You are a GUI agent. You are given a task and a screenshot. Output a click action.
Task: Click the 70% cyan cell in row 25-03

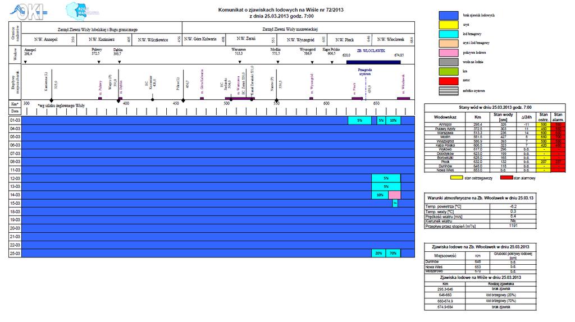[x=393, y=253]
